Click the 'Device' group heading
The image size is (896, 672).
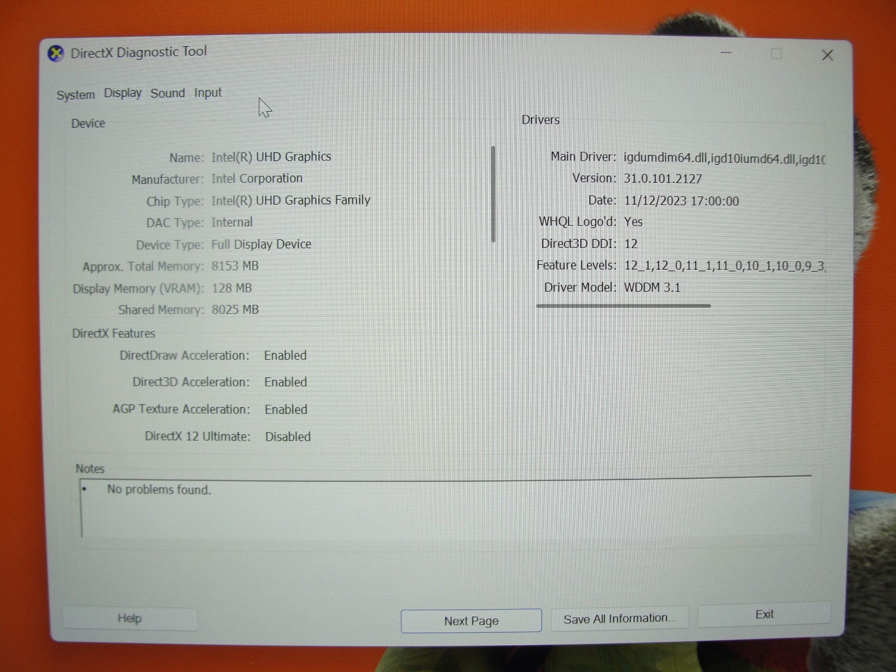tap(88, 124)
